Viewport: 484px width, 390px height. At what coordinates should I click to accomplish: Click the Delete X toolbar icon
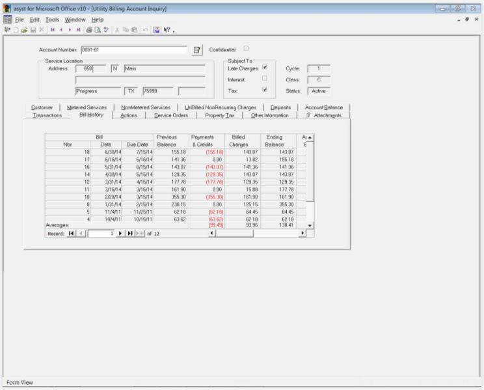[42, 30]
